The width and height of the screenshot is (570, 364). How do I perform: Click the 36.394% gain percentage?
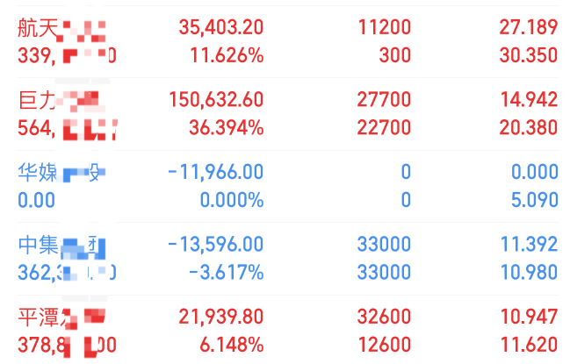coord(226,128)
